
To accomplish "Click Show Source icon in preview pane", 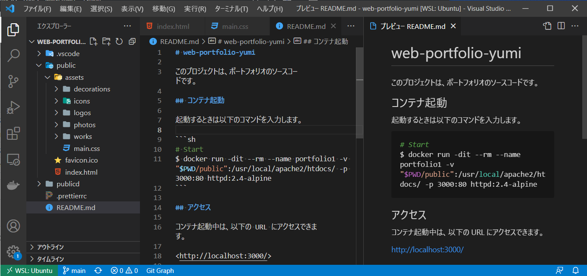I will pyautogui.click(x=547, y=26).
